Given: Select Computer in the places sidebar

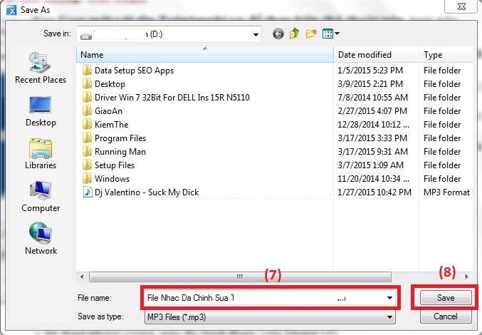Looking at the screenshot, I should [41, 197].
